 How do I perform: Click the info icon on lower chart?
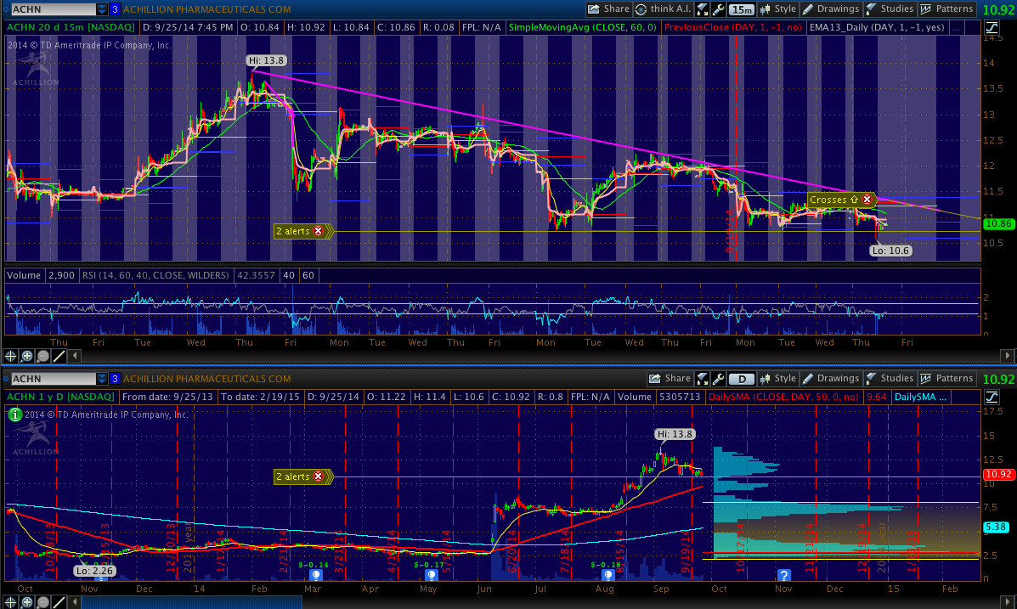14,414
